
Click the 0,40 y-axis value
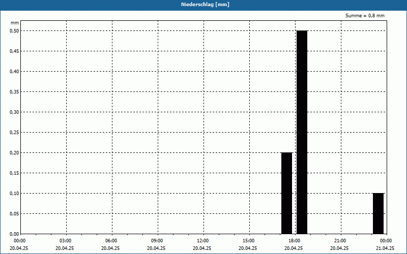click(x=14, y=72)
